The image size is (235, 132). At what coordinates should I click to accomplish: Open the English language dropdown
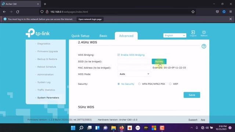pyautogui.click(x=175, y=36)
